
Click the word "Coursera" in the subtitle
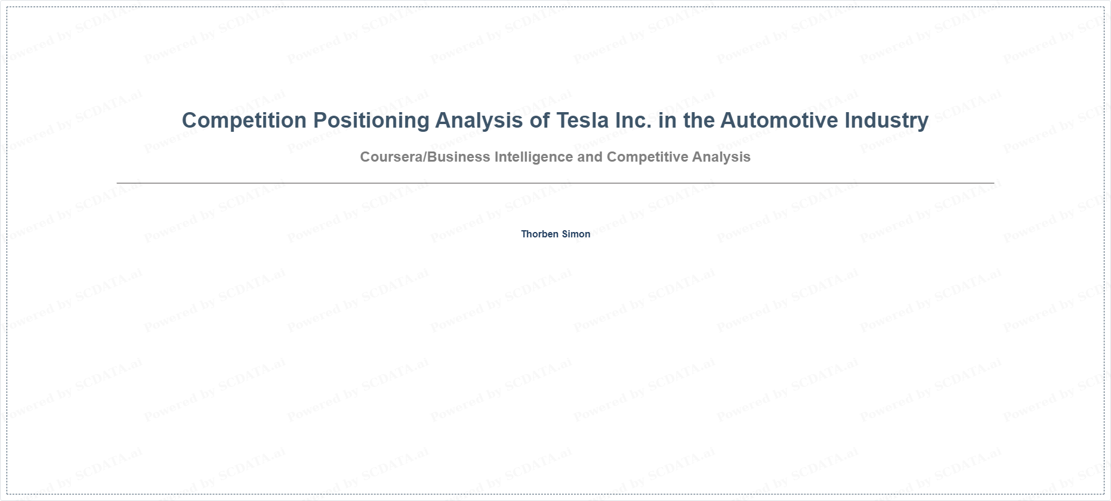(391, 157)
